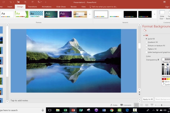Open the Review tab
170x113 pixels.
pyautogui.click(x=74, y=7)
